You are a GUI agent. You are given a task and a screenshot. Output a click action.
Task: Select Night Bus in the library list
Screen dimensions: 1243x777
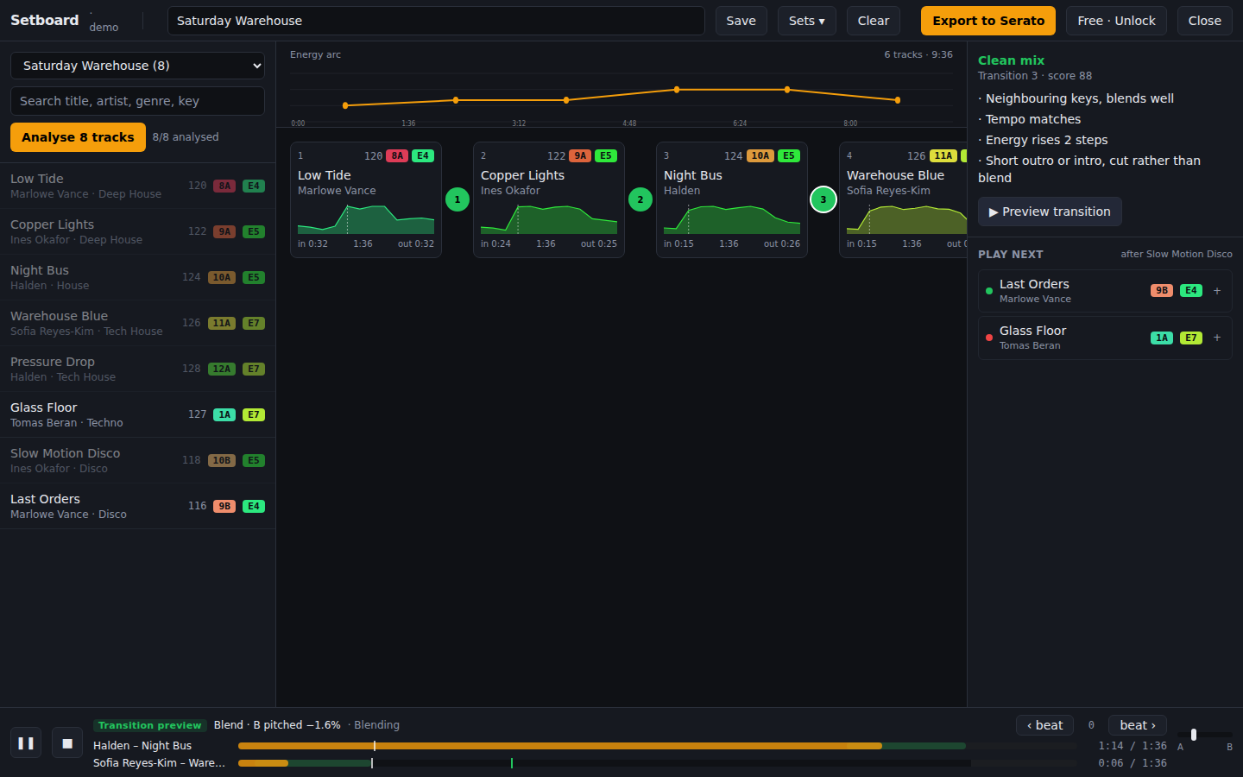point(137,277)
